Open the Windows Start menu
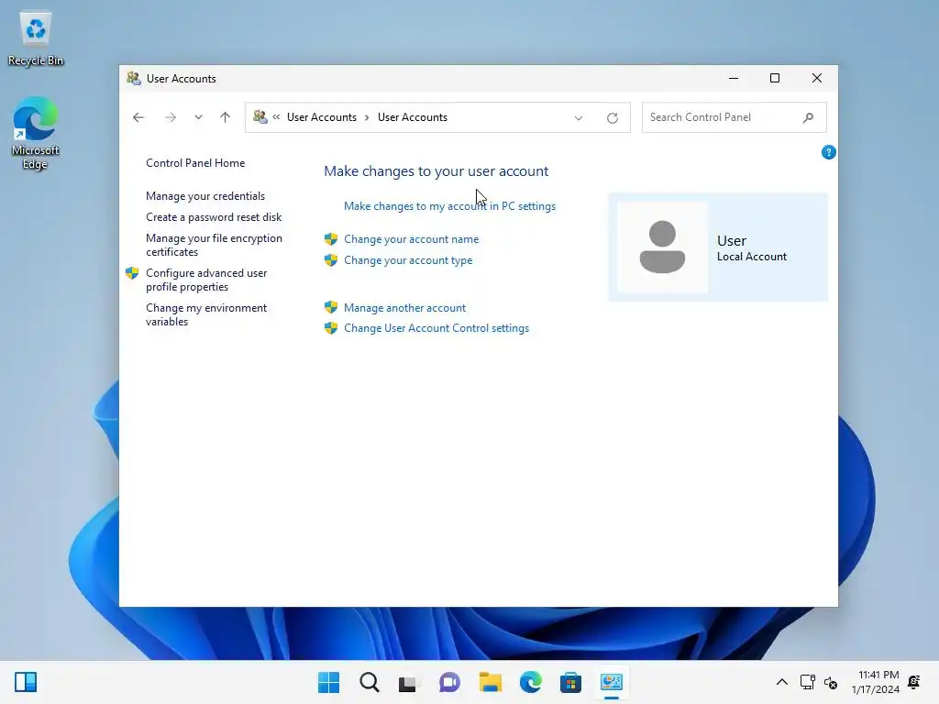939x704 pixels. 328,682
